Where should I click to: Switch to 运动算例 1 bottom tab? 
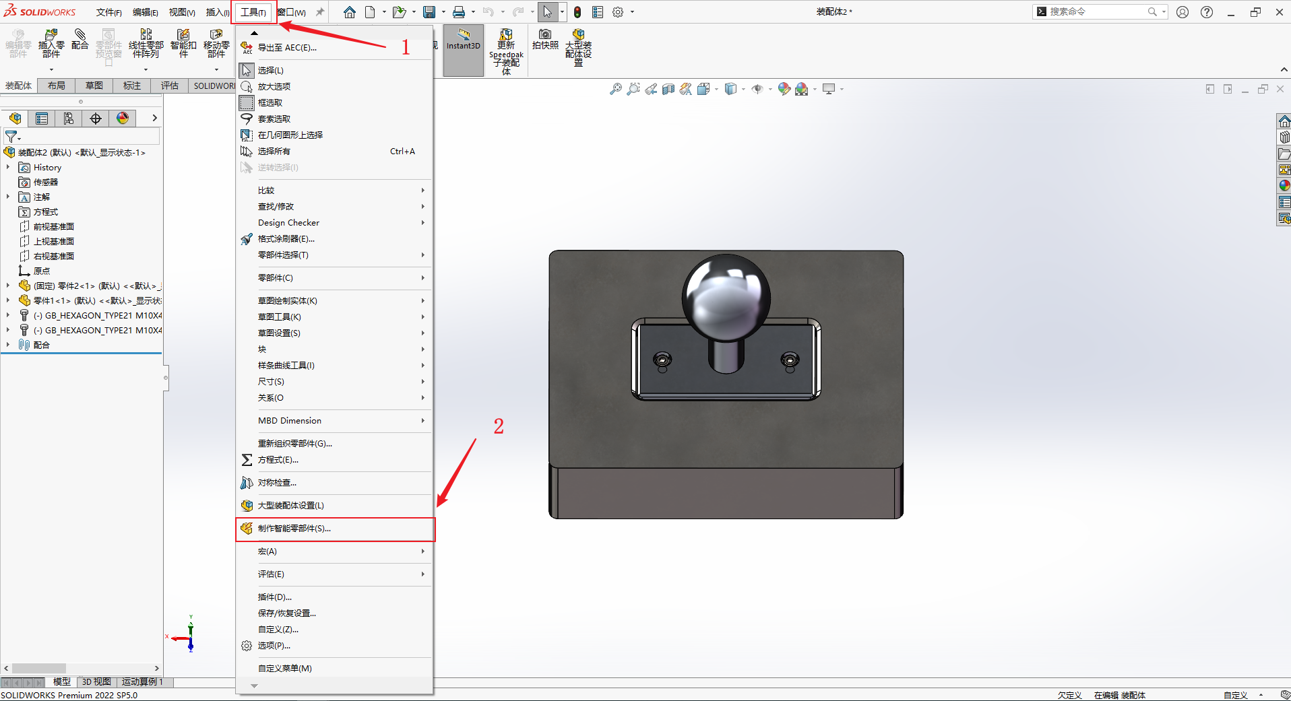pos(142,682)
